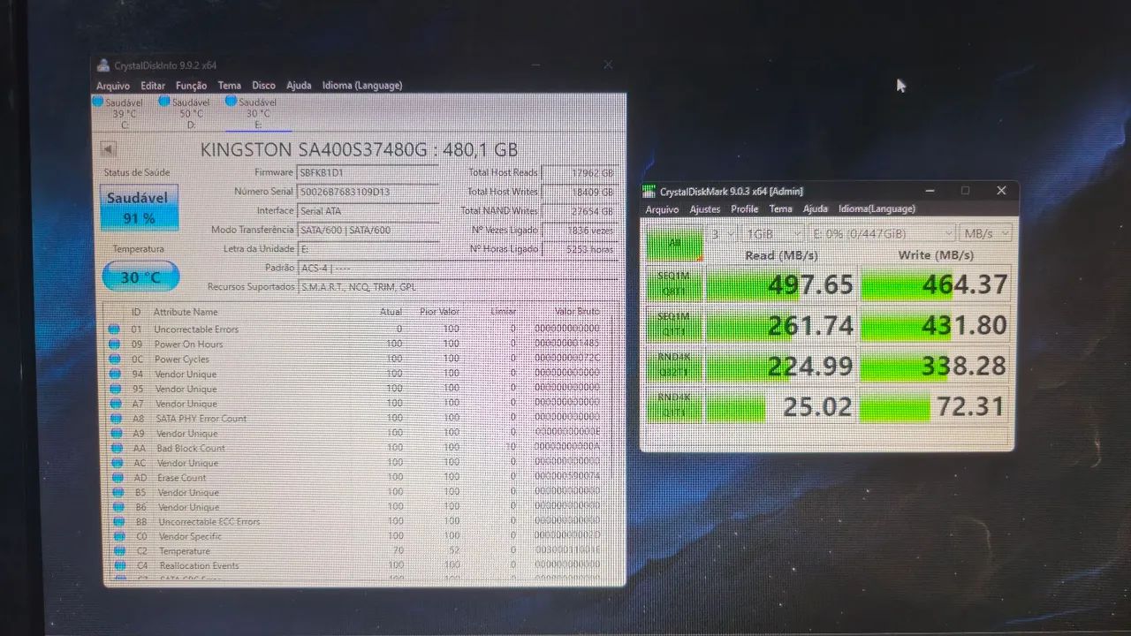The width and height of the screenshot is (1131, 636).
Task: Click the Total NAND Writes value 27654 GB
Action: 579,211
